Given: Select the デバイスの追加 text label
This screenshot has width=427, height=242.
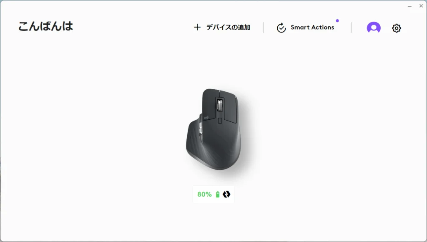Looking at the screenshot, I should (228, 27).
